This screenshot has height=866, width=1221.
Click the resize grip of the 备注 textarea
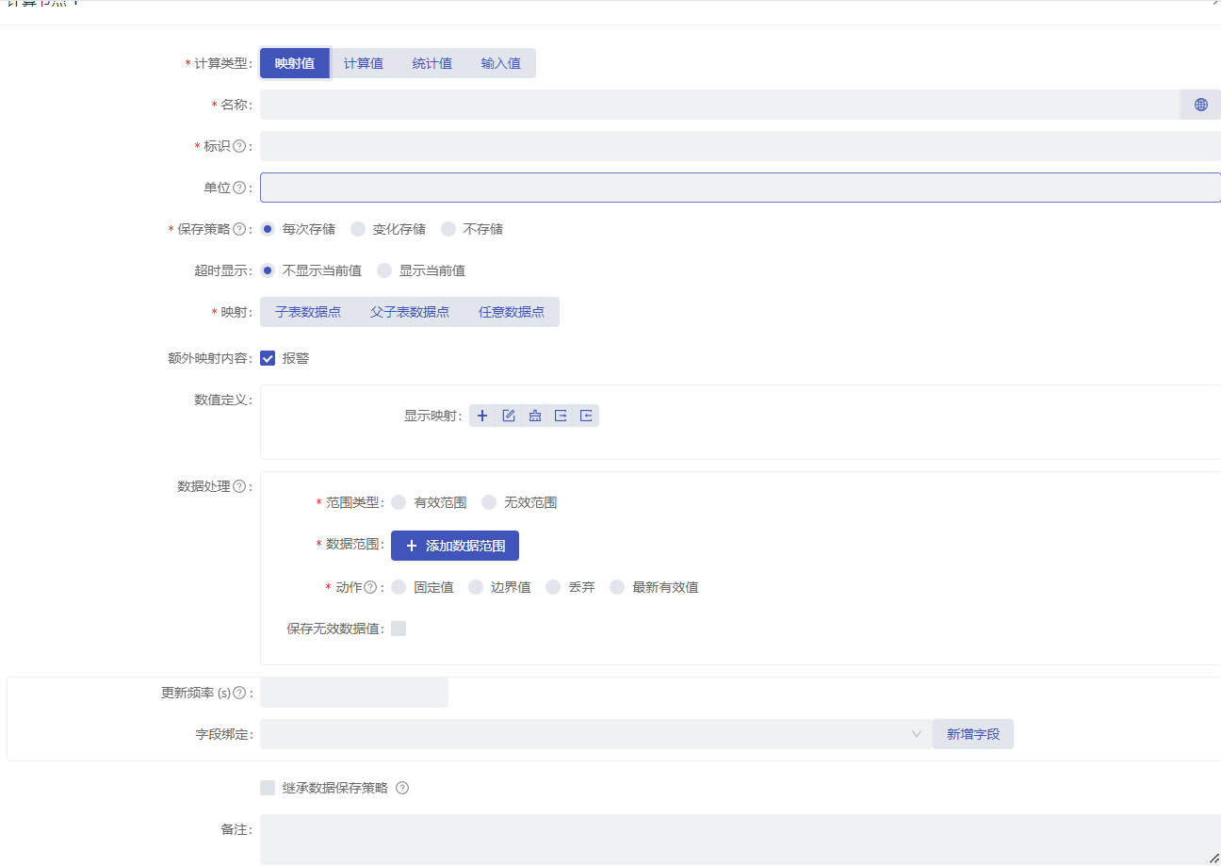click(x=1213, y=858)
